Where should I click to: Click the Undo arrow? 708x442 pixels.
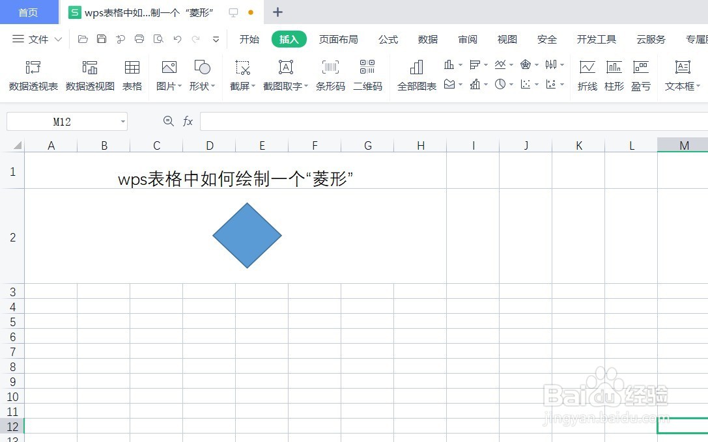[x=177, y=39]
